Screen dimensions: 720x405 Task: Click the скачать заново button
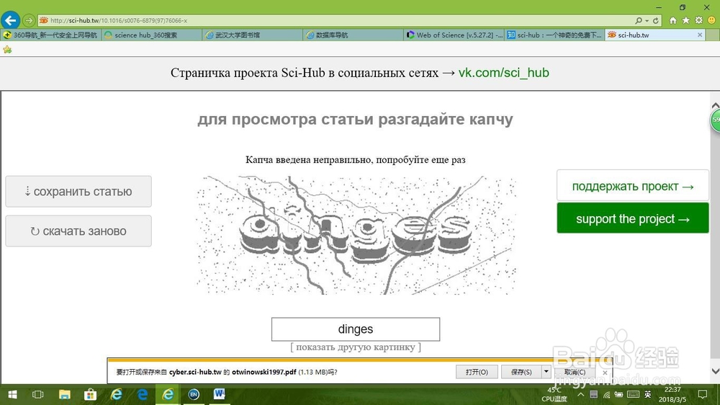coord(78,231)
